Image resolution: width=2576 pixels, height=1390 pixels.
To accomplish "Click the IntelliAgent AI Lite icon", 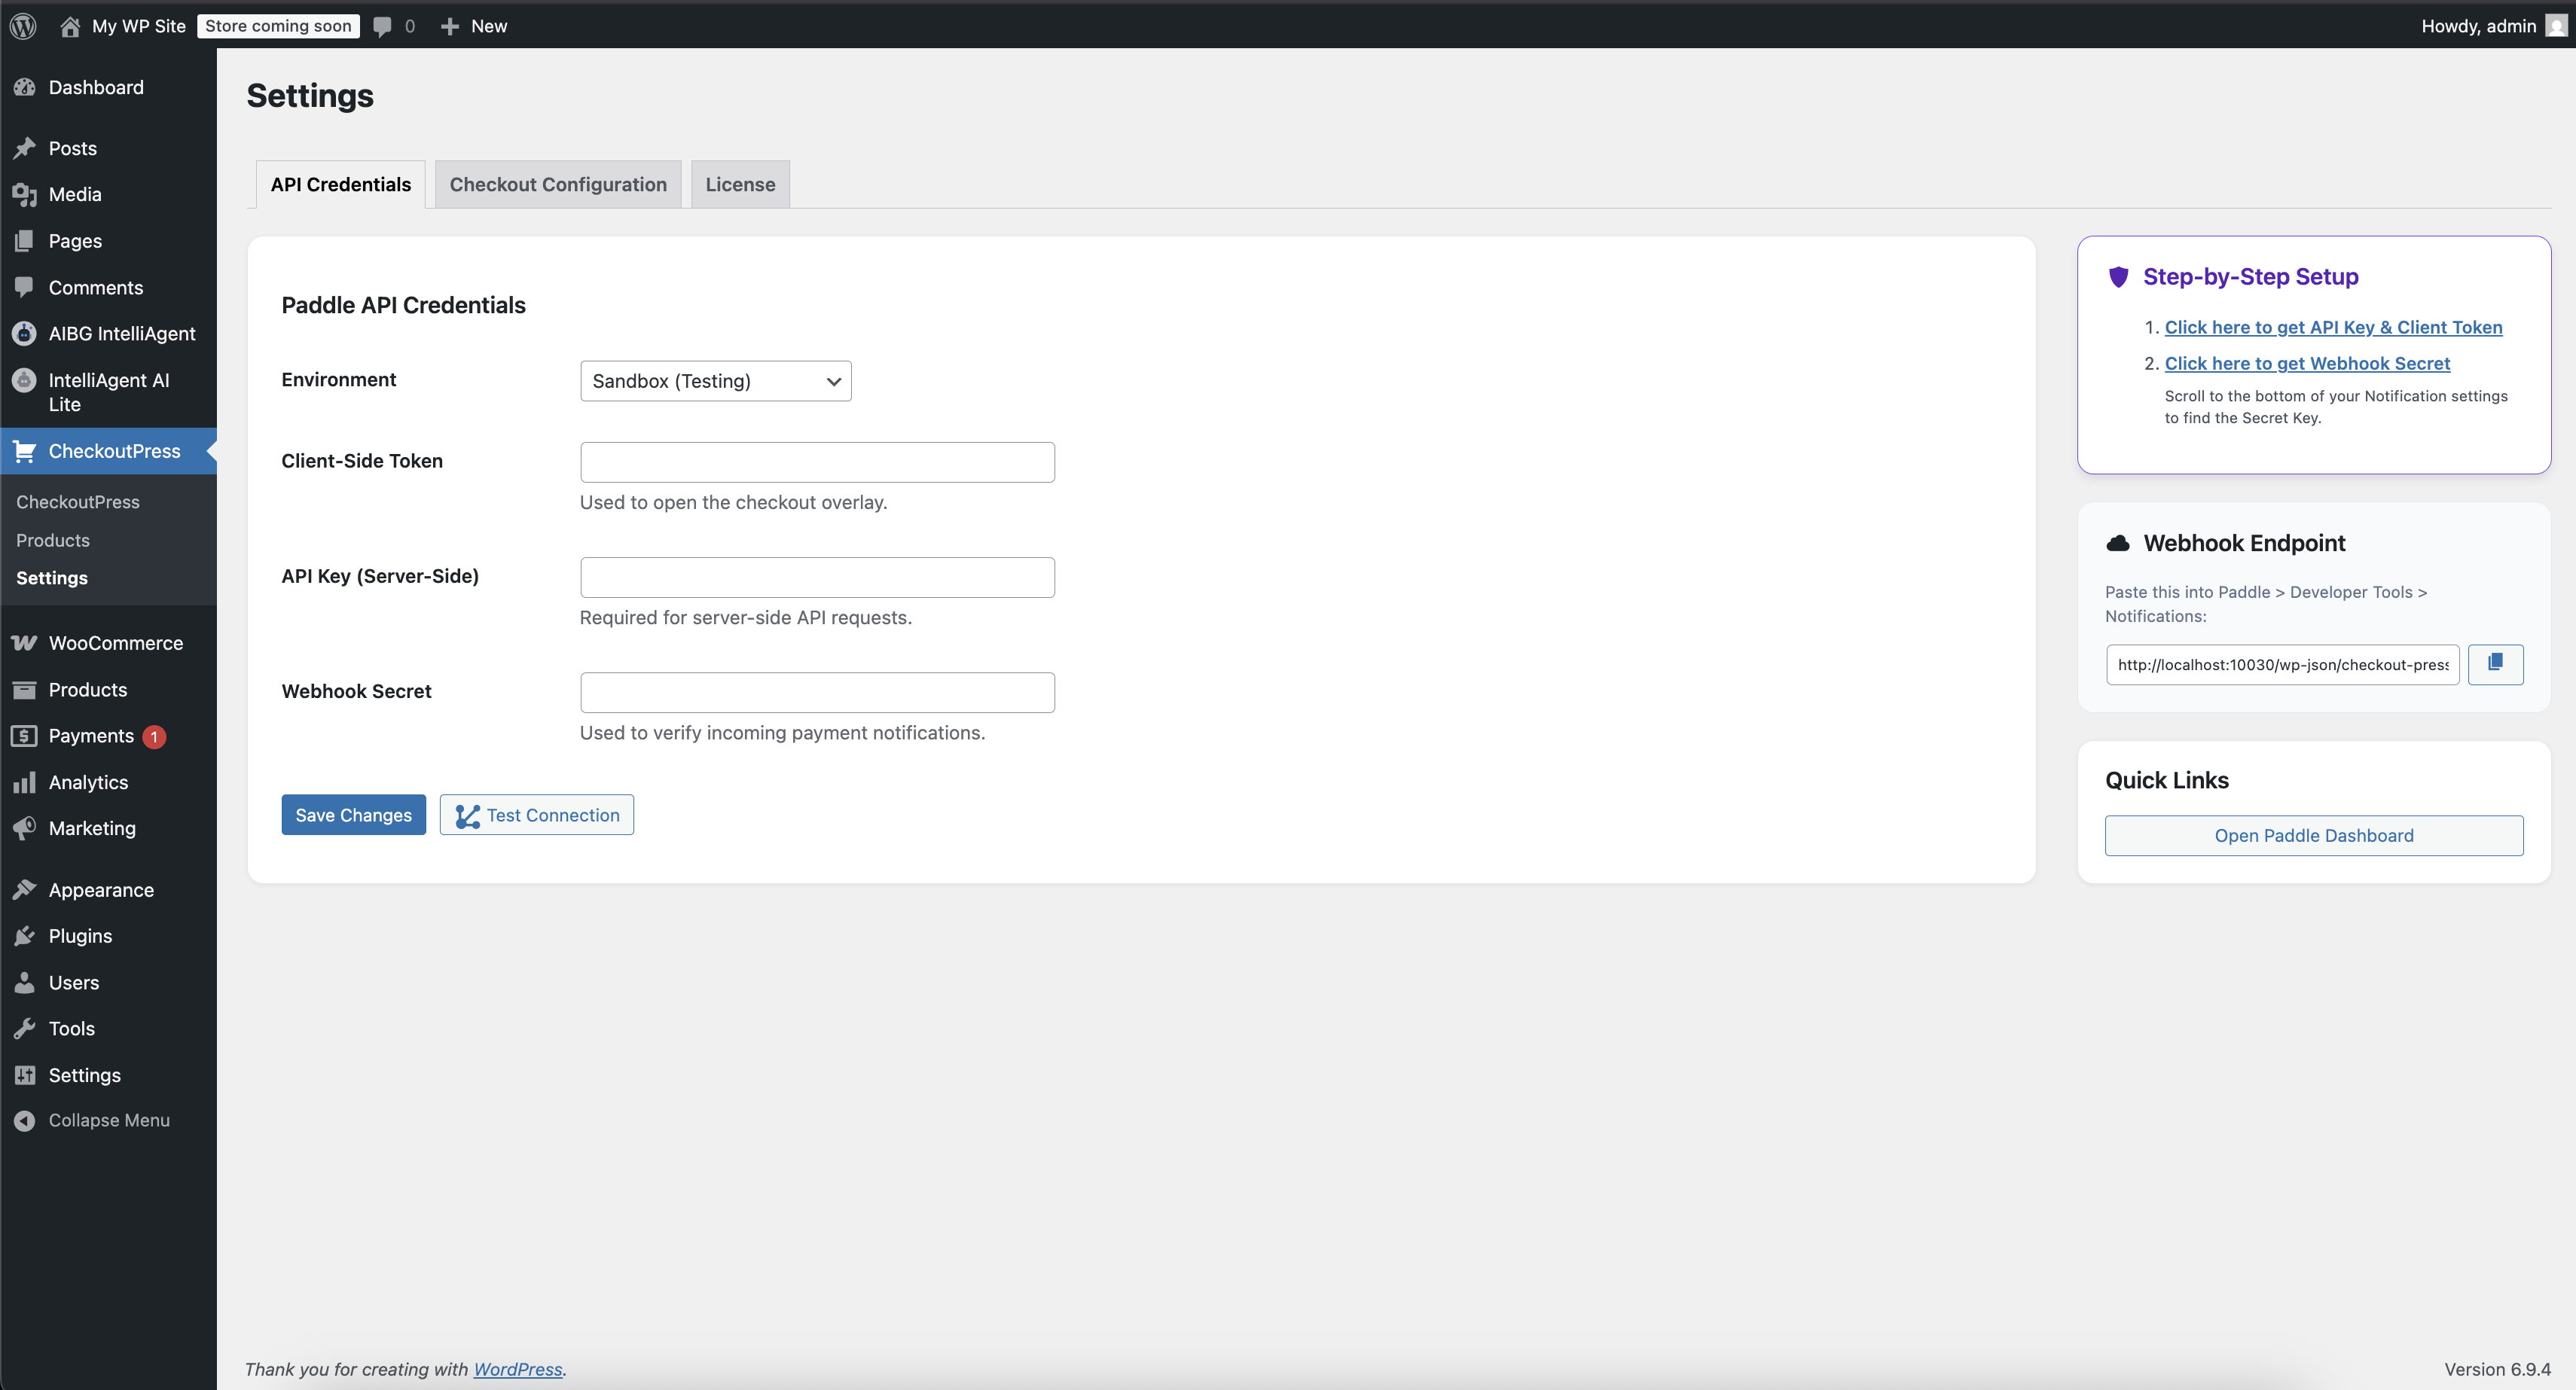I will (x=25, y=380).
